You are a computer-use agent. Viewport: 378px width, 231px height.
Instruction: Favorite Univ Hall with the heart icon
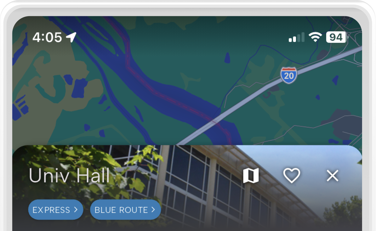(291, 176)
